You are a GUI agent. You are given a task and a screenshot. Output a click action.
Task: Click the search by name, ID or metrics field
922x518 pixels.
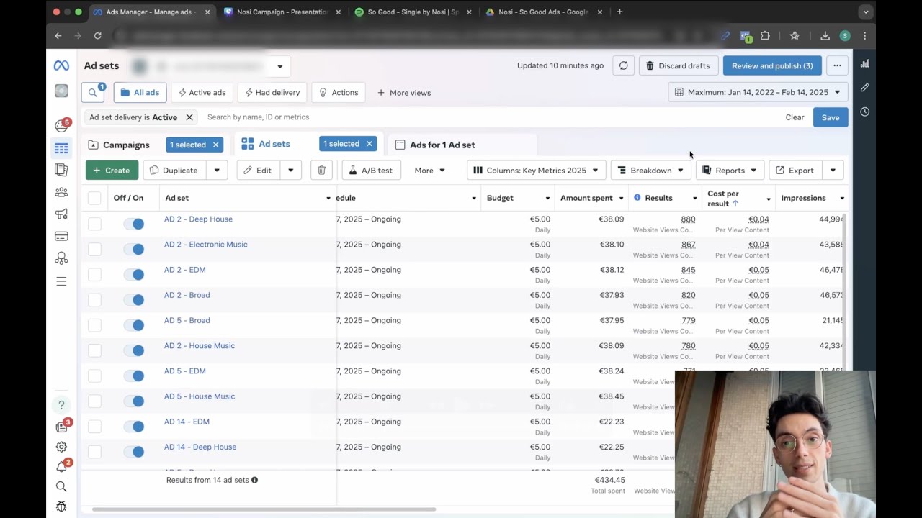pyautogui.click(x=490, y=117)
